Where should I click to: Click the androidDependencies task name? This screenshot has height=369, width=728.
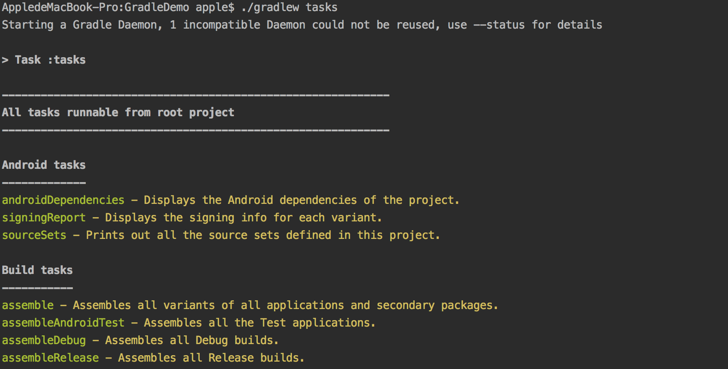[63, 200]
